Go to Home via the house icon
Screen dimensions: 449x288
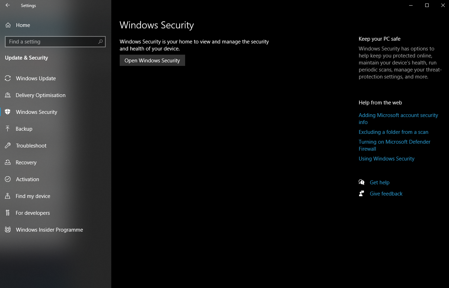pos(8,25)
